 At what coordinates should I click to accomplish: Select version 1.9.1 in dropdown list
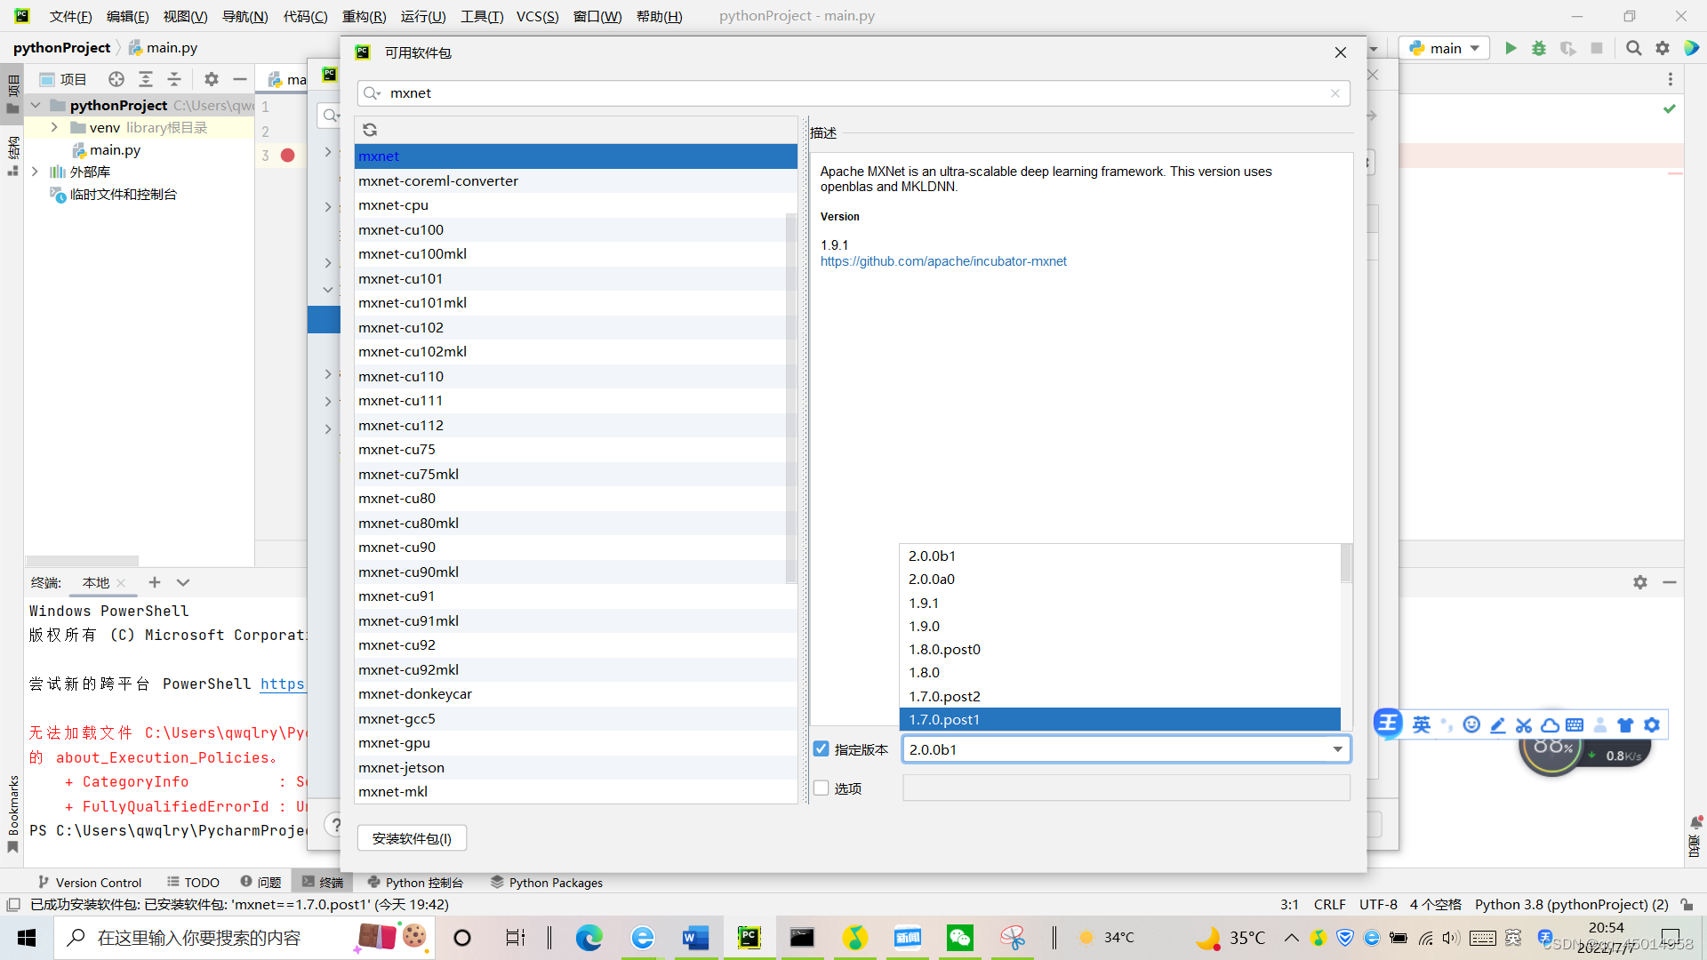click(x=1119, y=603)
